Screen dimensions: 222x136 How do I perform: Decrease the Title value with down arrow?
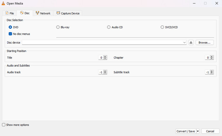point(105,59)
